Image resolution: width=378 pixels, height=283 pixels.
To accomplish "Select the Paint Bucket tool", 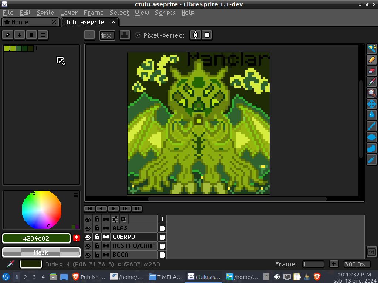I will click(x=371, y=115).
